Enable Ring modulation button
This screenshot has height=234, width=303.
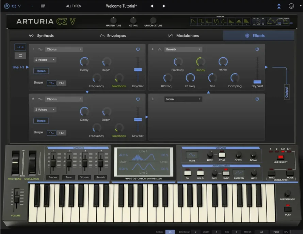click(271, 173)
